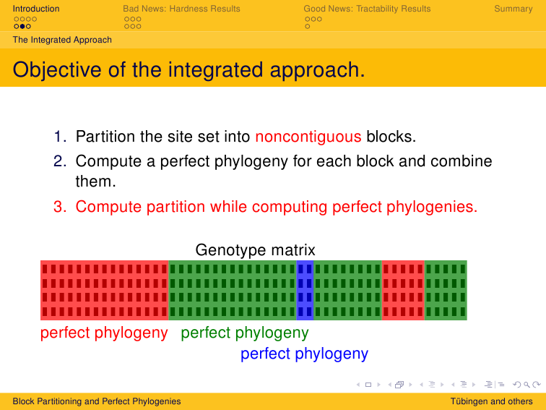The height and width of the screenshot is (410, 546).
Task: Select third circle in Introduction's second row
Action: coord(29,26)
